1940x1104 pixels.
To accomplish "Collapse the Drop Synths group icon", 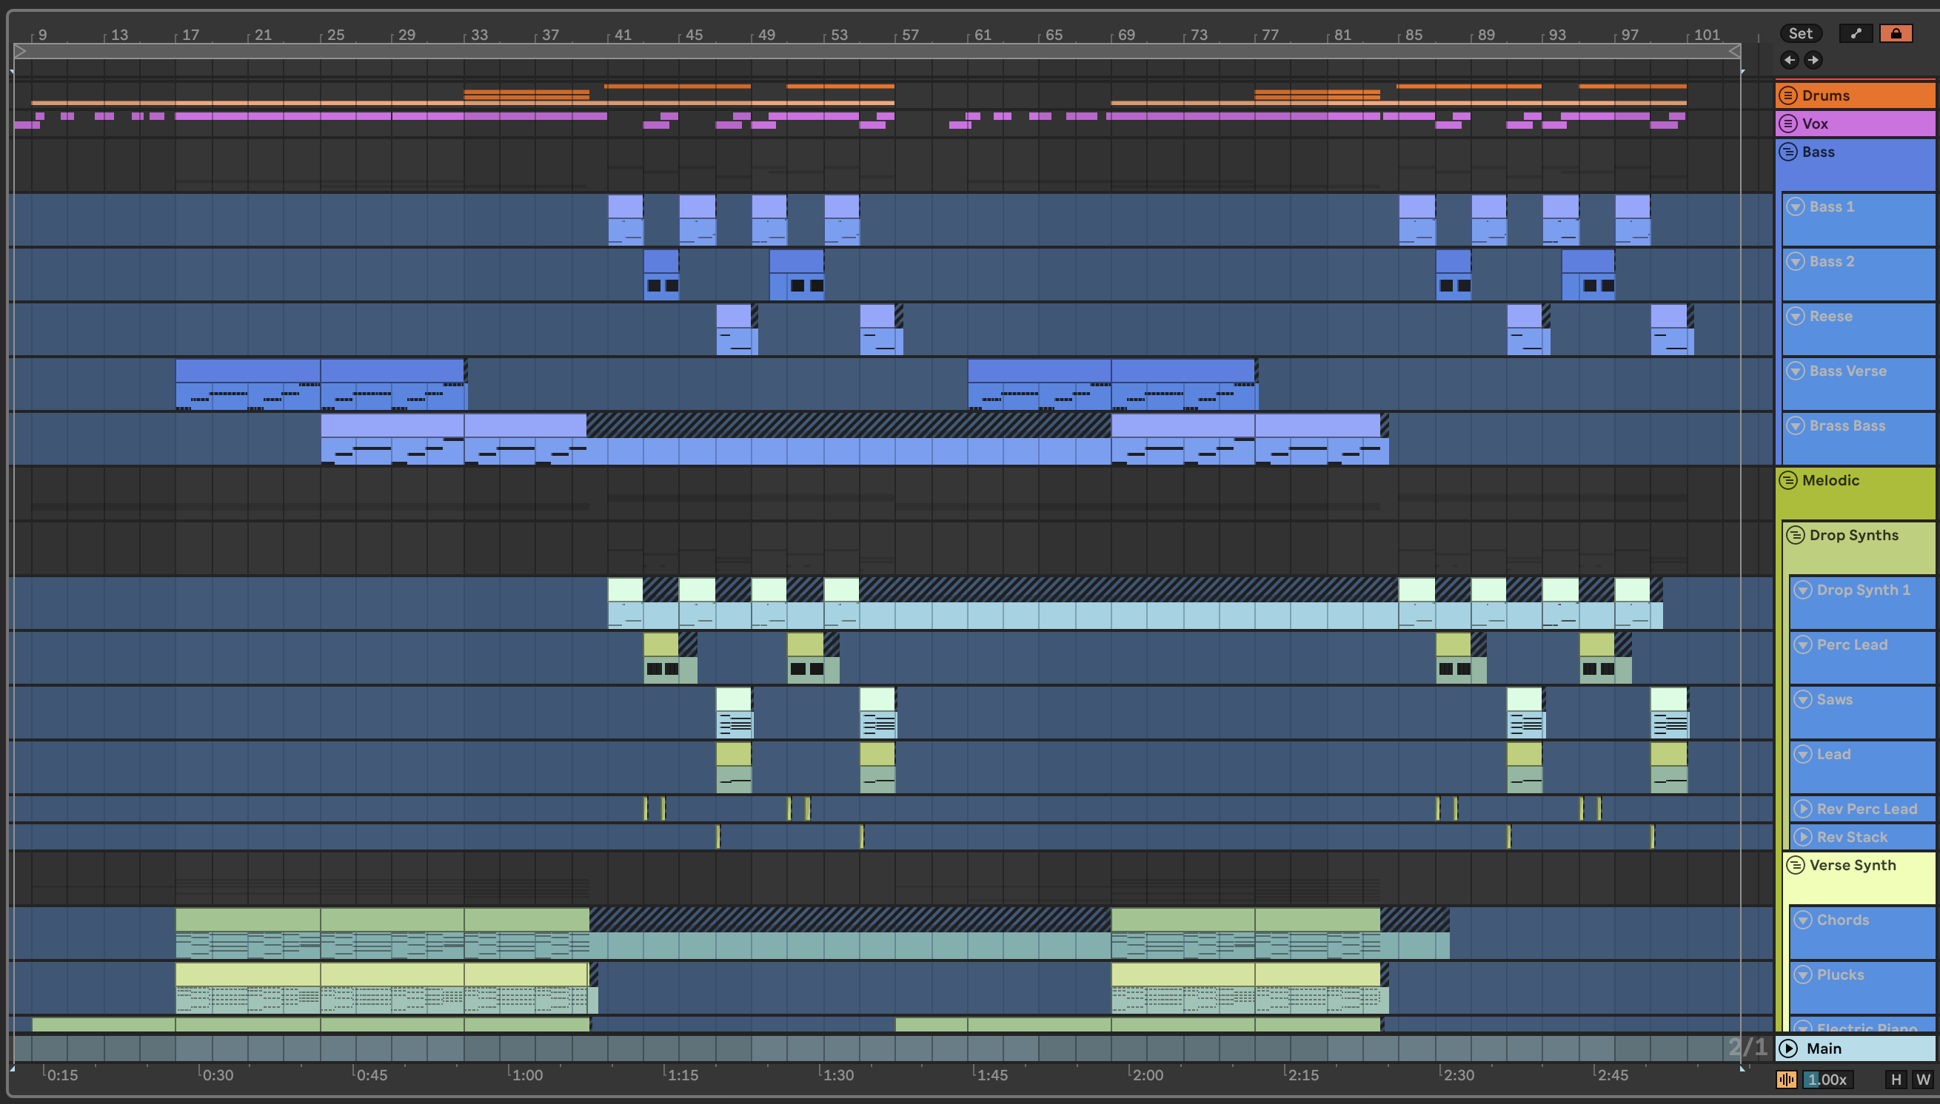I will (x=1795, y=535).
